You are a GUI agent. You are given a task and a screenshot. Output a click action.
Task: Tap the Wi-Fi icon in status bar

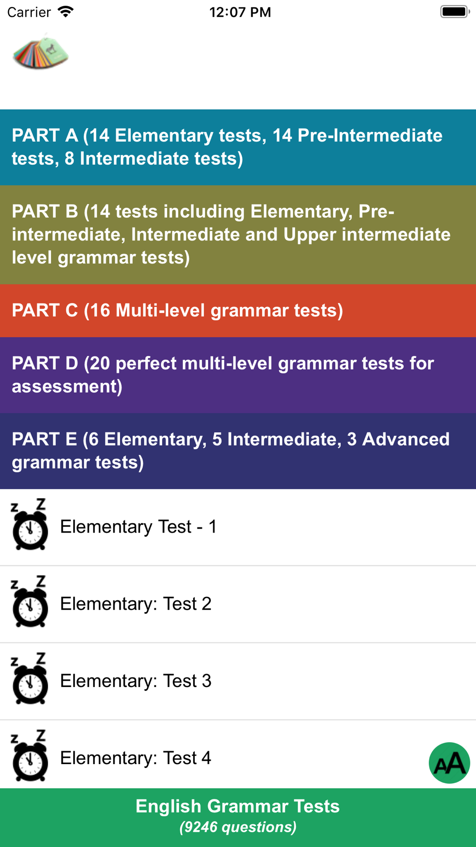coord(66,11)
